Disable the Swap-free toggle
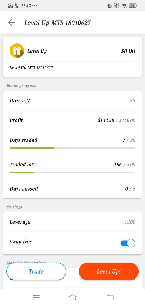 (x=128, y=243)
